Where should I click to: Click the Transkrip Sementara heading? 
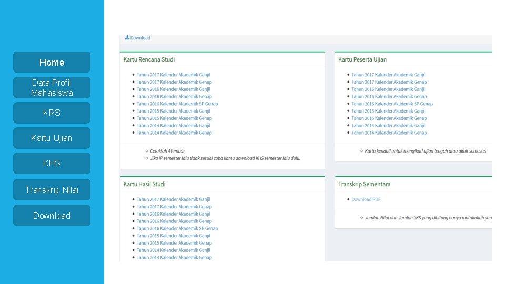364,184
